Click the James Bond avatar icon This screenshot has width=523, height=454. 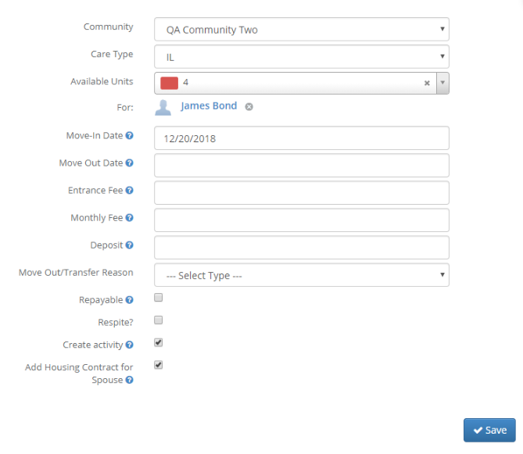pos(163,107)
